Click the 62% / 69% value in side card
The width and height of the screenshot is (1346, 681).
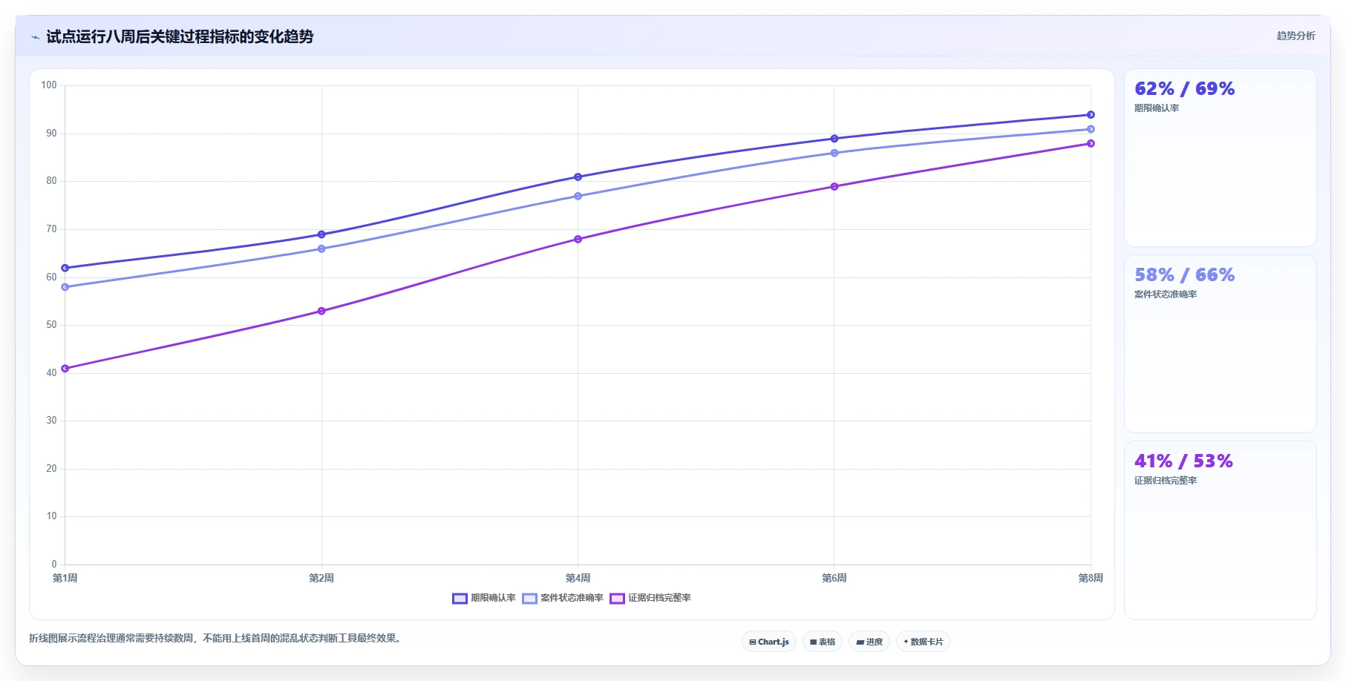pyautogui.click(x=1184, y=89)
